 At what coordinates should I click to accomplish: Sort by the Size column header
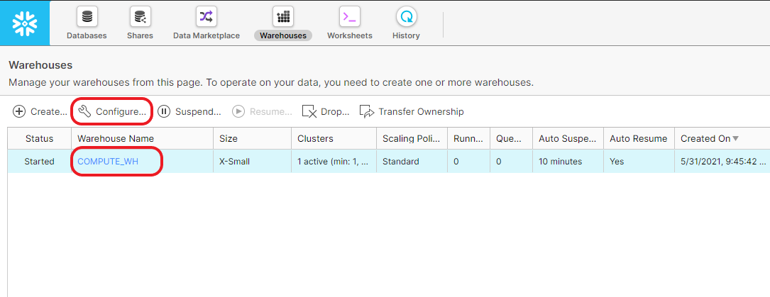tap(229, 138)
